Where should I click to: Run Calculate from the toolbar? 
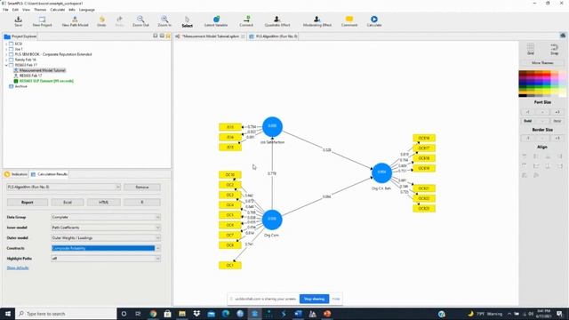[373, 21]
